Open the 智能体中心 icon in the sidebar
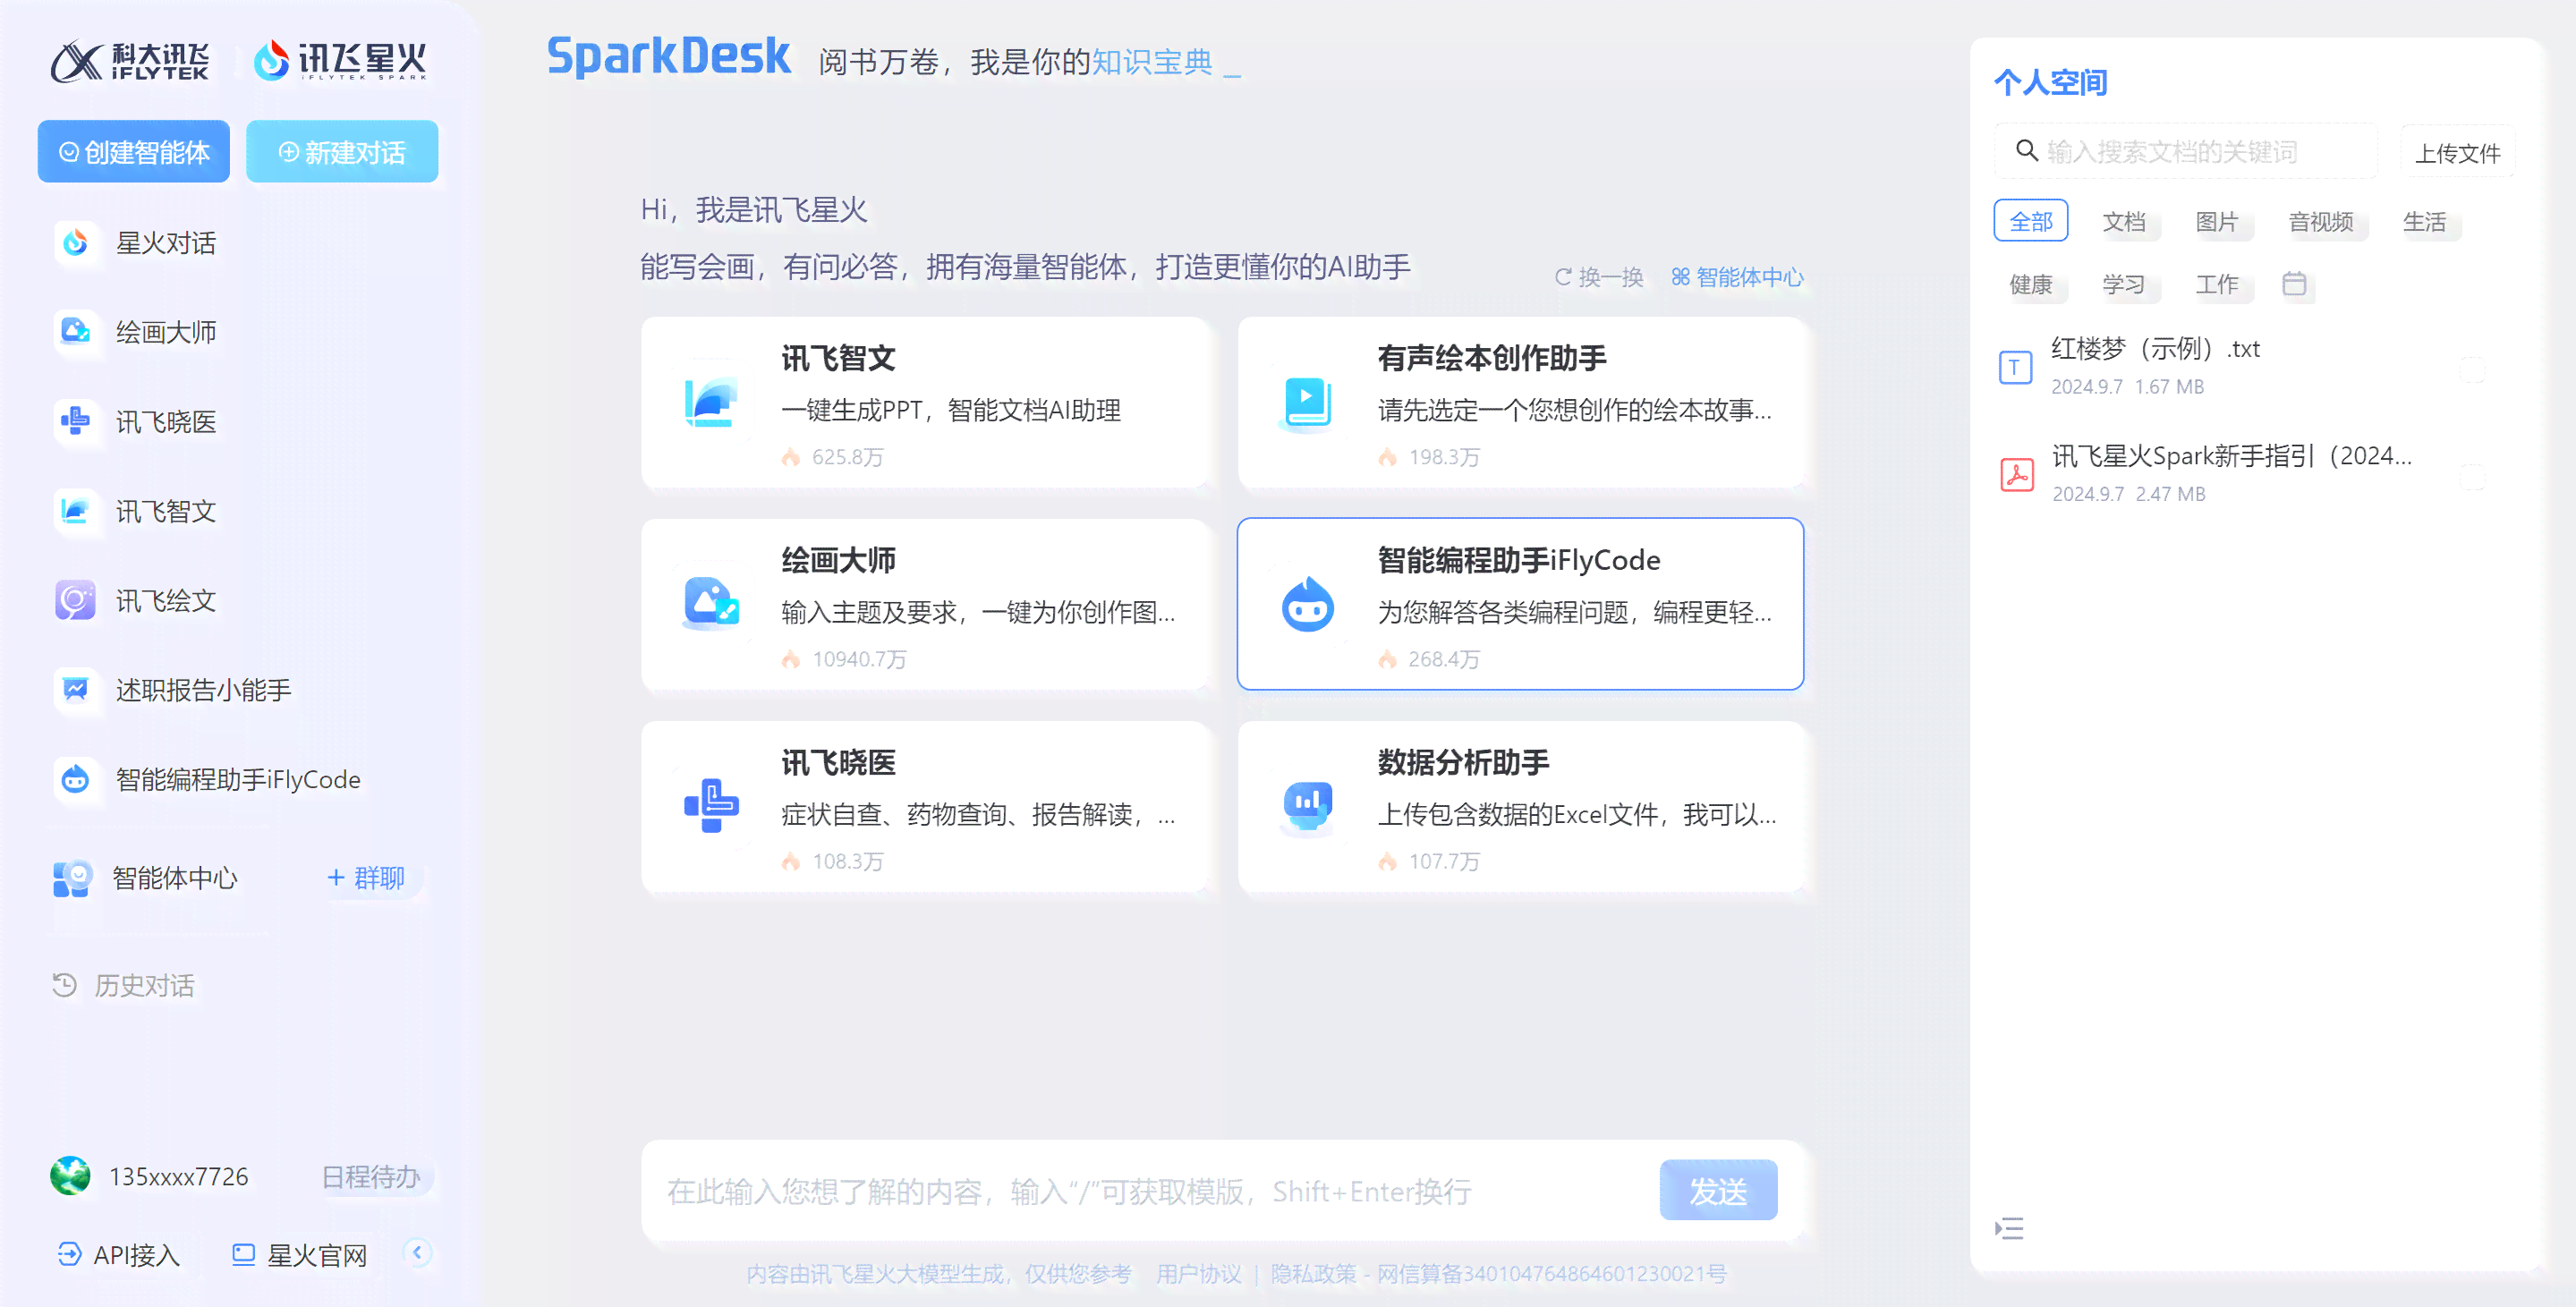The image size is (2576, 1307). point(72,878)
